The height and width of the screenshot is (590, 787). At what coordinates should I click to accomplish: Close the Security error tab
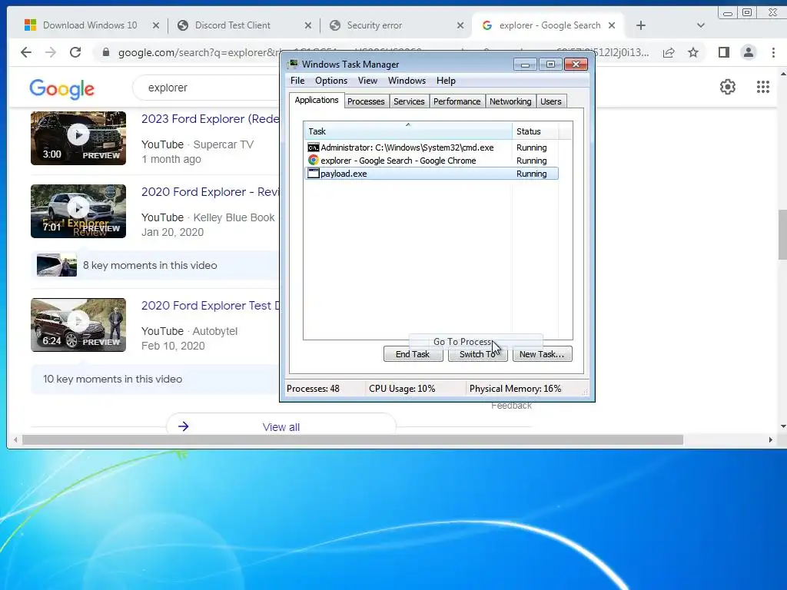pyautogui.click(x=460, y=25)
